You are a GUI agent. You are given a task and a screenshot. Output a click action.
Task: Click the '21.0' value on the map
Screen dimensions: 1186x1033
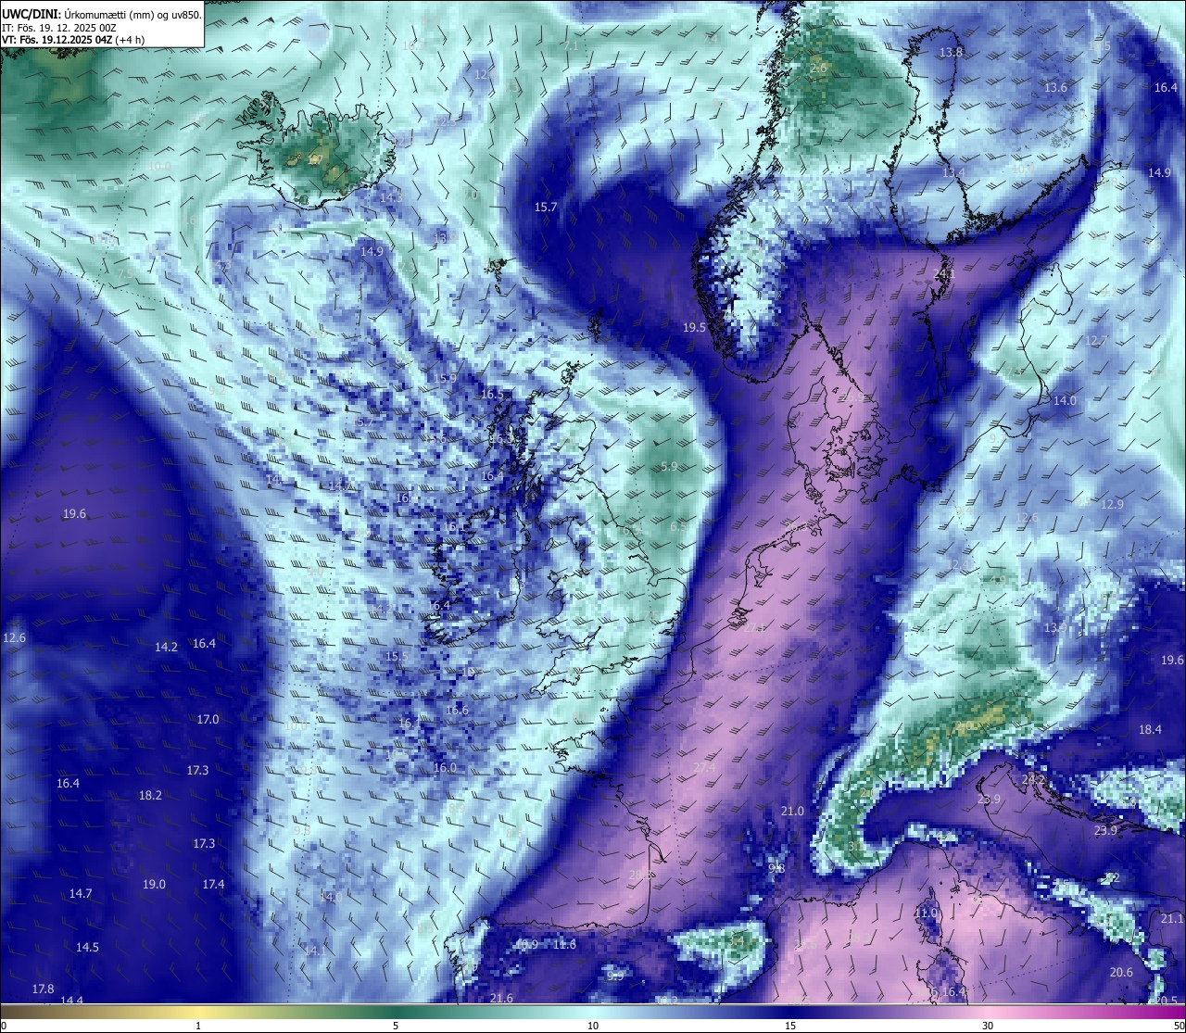click(x=792, y=811)
